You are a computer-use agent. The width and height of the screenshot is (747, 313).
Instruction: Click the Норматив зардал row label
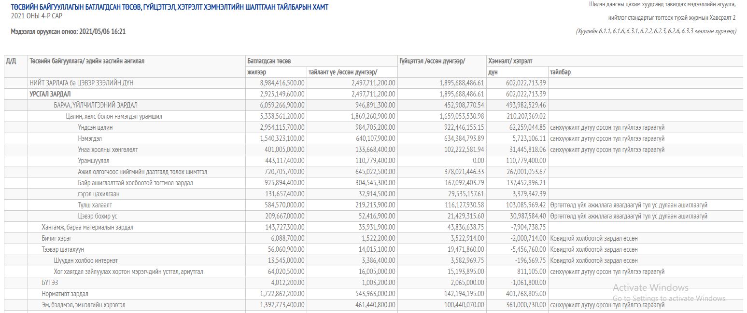pos(65,294)
